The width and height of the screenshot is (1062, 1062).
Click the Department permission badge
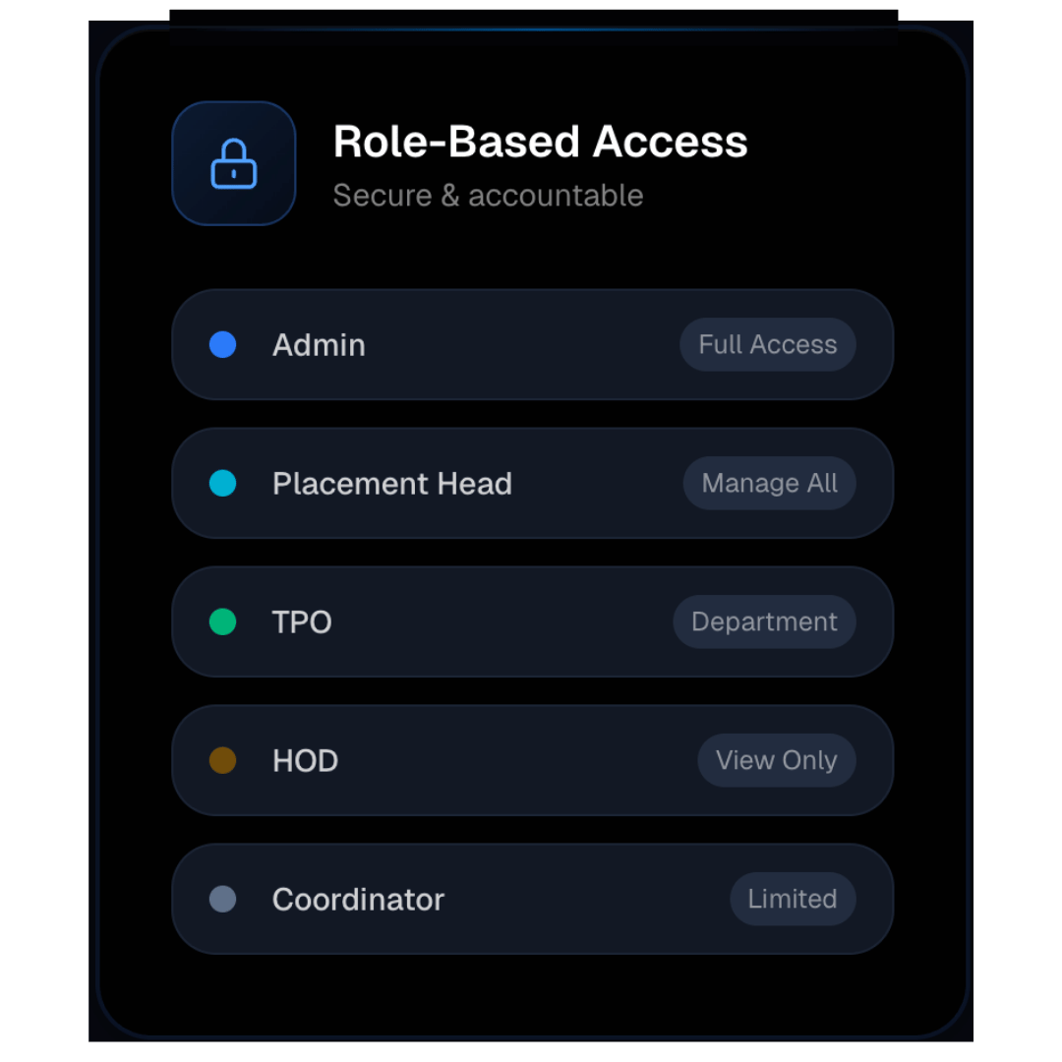[x=764, y=621]
